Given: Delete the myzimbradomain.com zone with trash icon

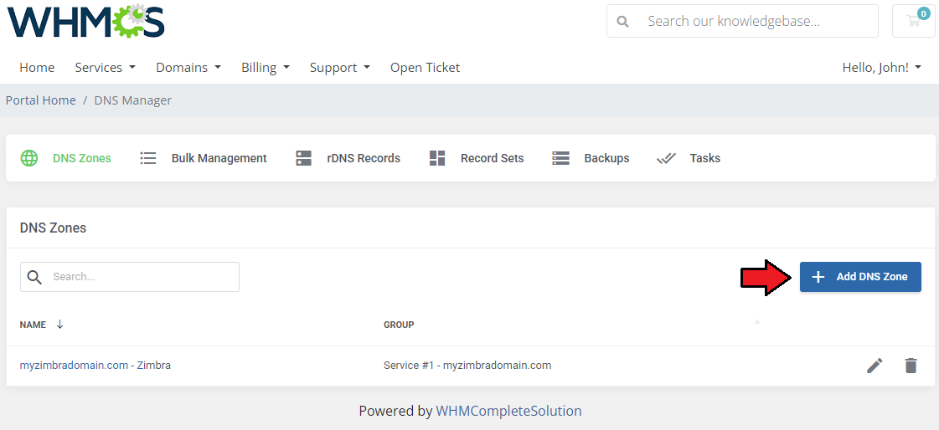Looking at the screenshot, I should 911,366.
